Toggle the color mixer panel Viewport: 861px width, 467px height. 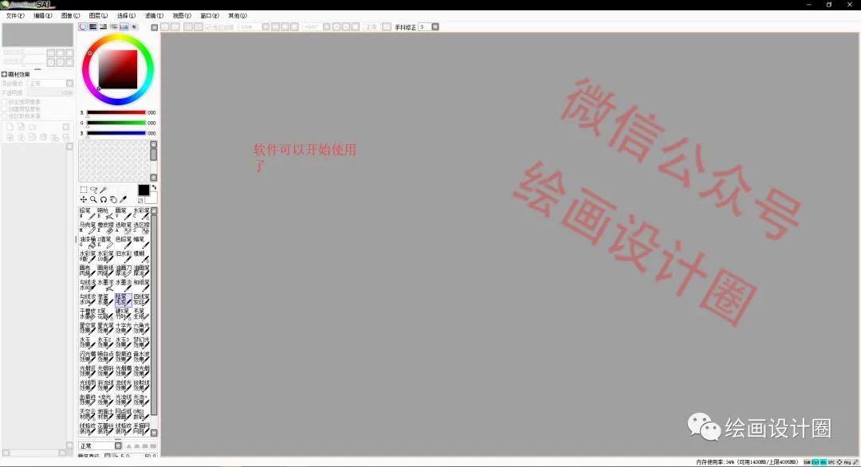click(x=114, y=27)
